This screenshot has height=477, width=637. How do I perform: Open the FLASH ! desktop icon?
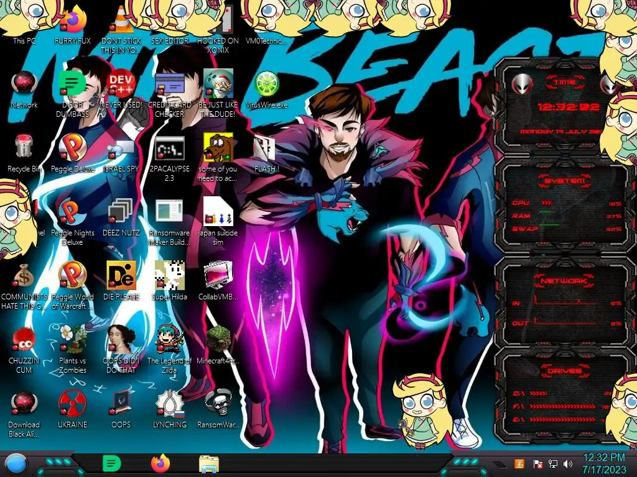pos(266,154)
